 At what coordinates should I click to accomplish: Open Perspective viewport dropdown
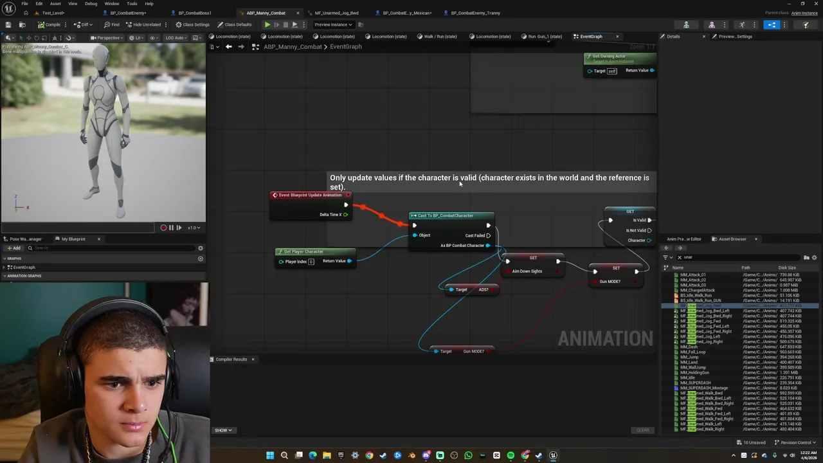(107, 38)
